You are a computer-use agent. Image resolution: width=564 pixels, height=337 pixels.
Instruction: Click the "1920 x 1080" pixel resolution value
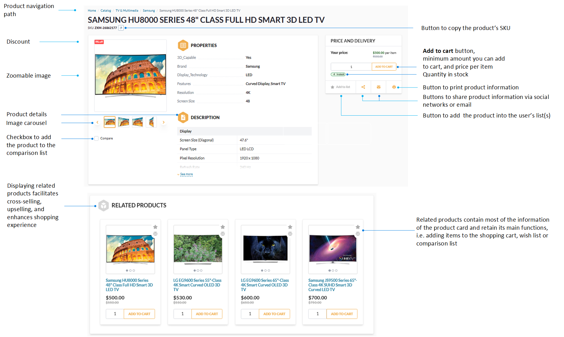[249, 158]
